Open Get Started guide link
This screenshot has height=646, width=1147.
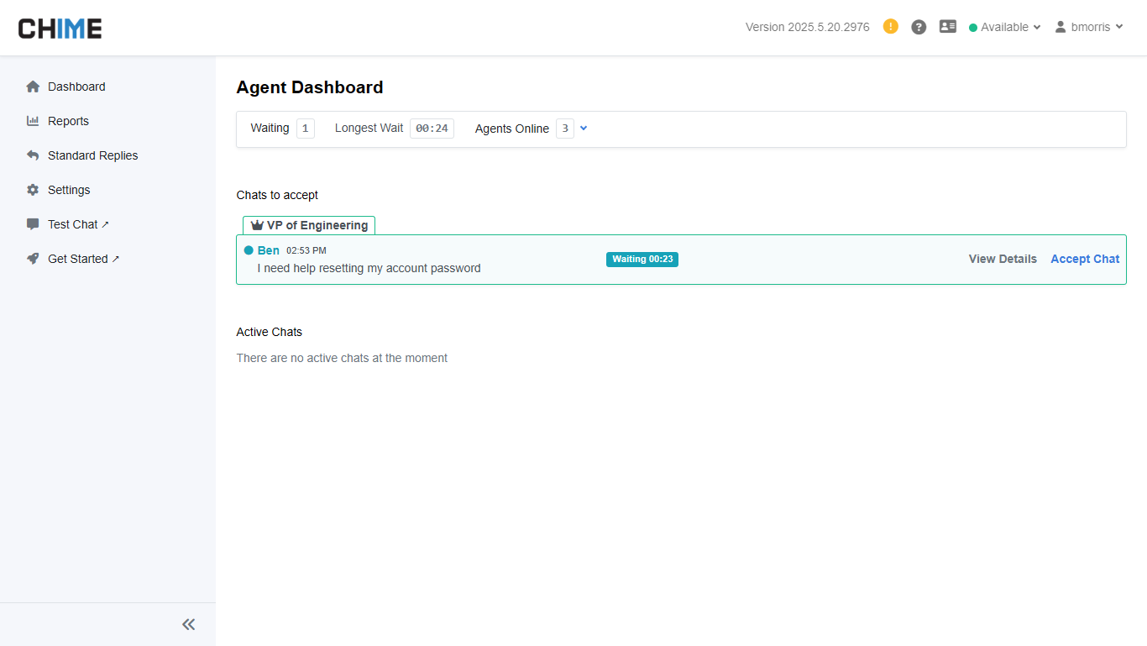click(x=83, y=259)
